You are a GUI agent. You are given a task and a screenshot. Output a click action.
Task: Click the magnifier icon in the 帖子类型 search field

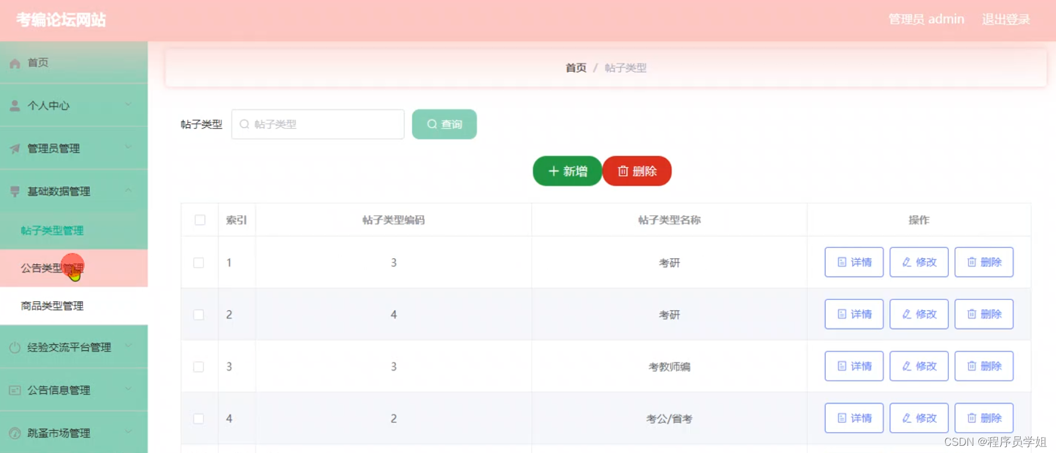tap(244, 124)
